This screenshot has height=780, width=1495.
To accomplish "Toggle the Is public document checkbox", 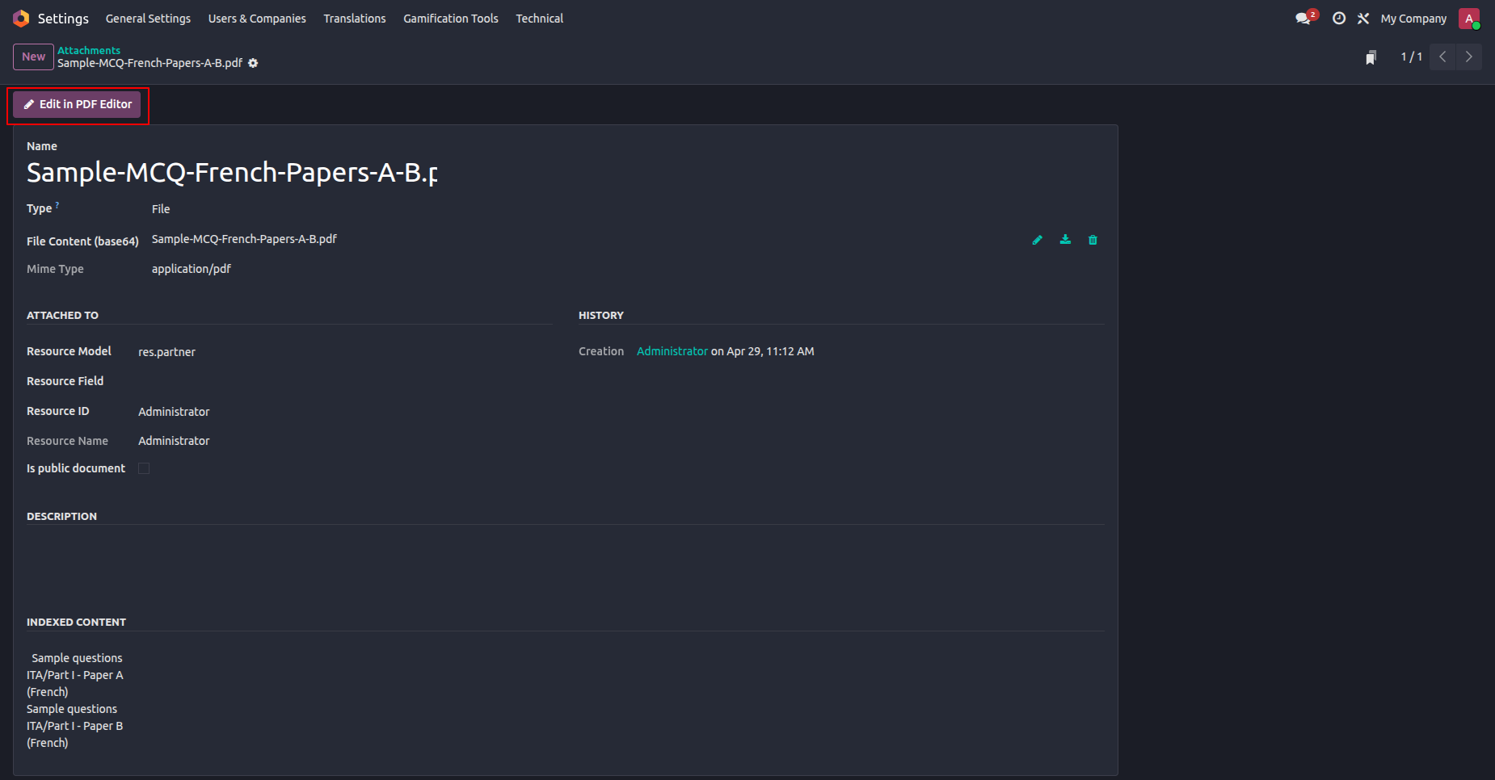I will [x=144, y=468].
